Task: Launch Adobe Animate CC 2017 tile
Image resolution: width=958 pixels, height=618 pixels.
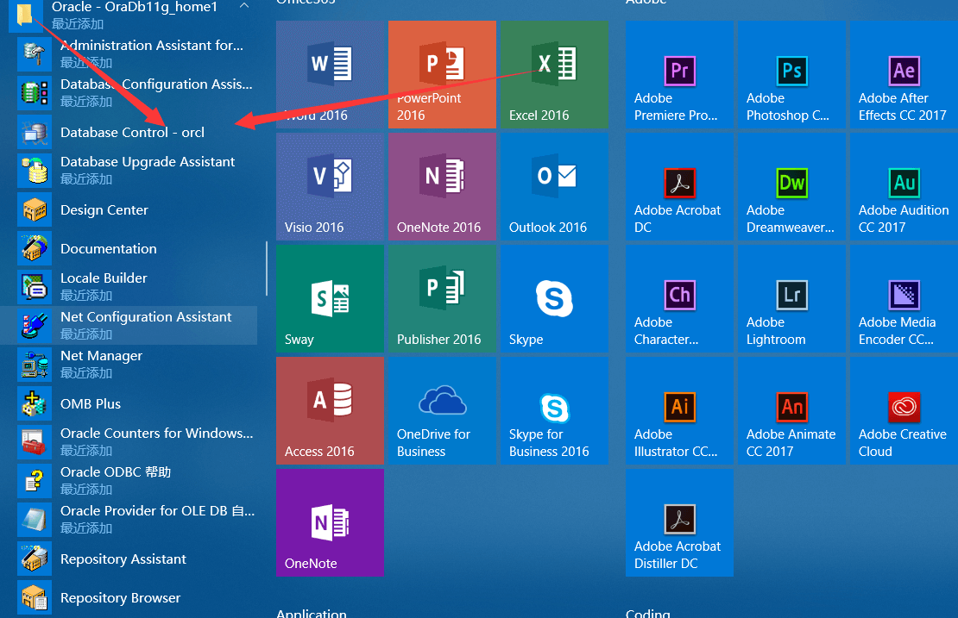Action: pyautogui.click(x=791, y=410)
